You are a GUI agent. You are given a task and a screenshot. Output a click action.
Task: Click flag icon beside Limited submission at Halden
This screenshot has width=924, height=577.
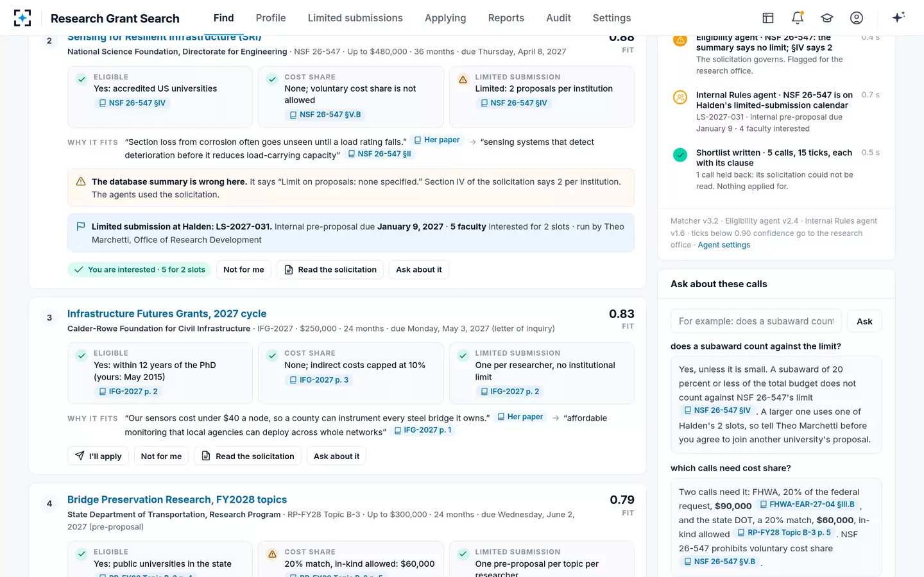81,226
